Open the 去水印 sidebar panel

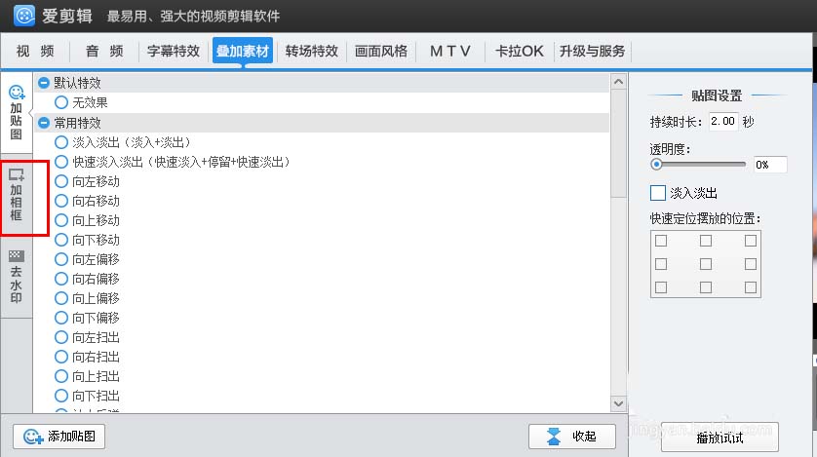[x=16, y=277]
